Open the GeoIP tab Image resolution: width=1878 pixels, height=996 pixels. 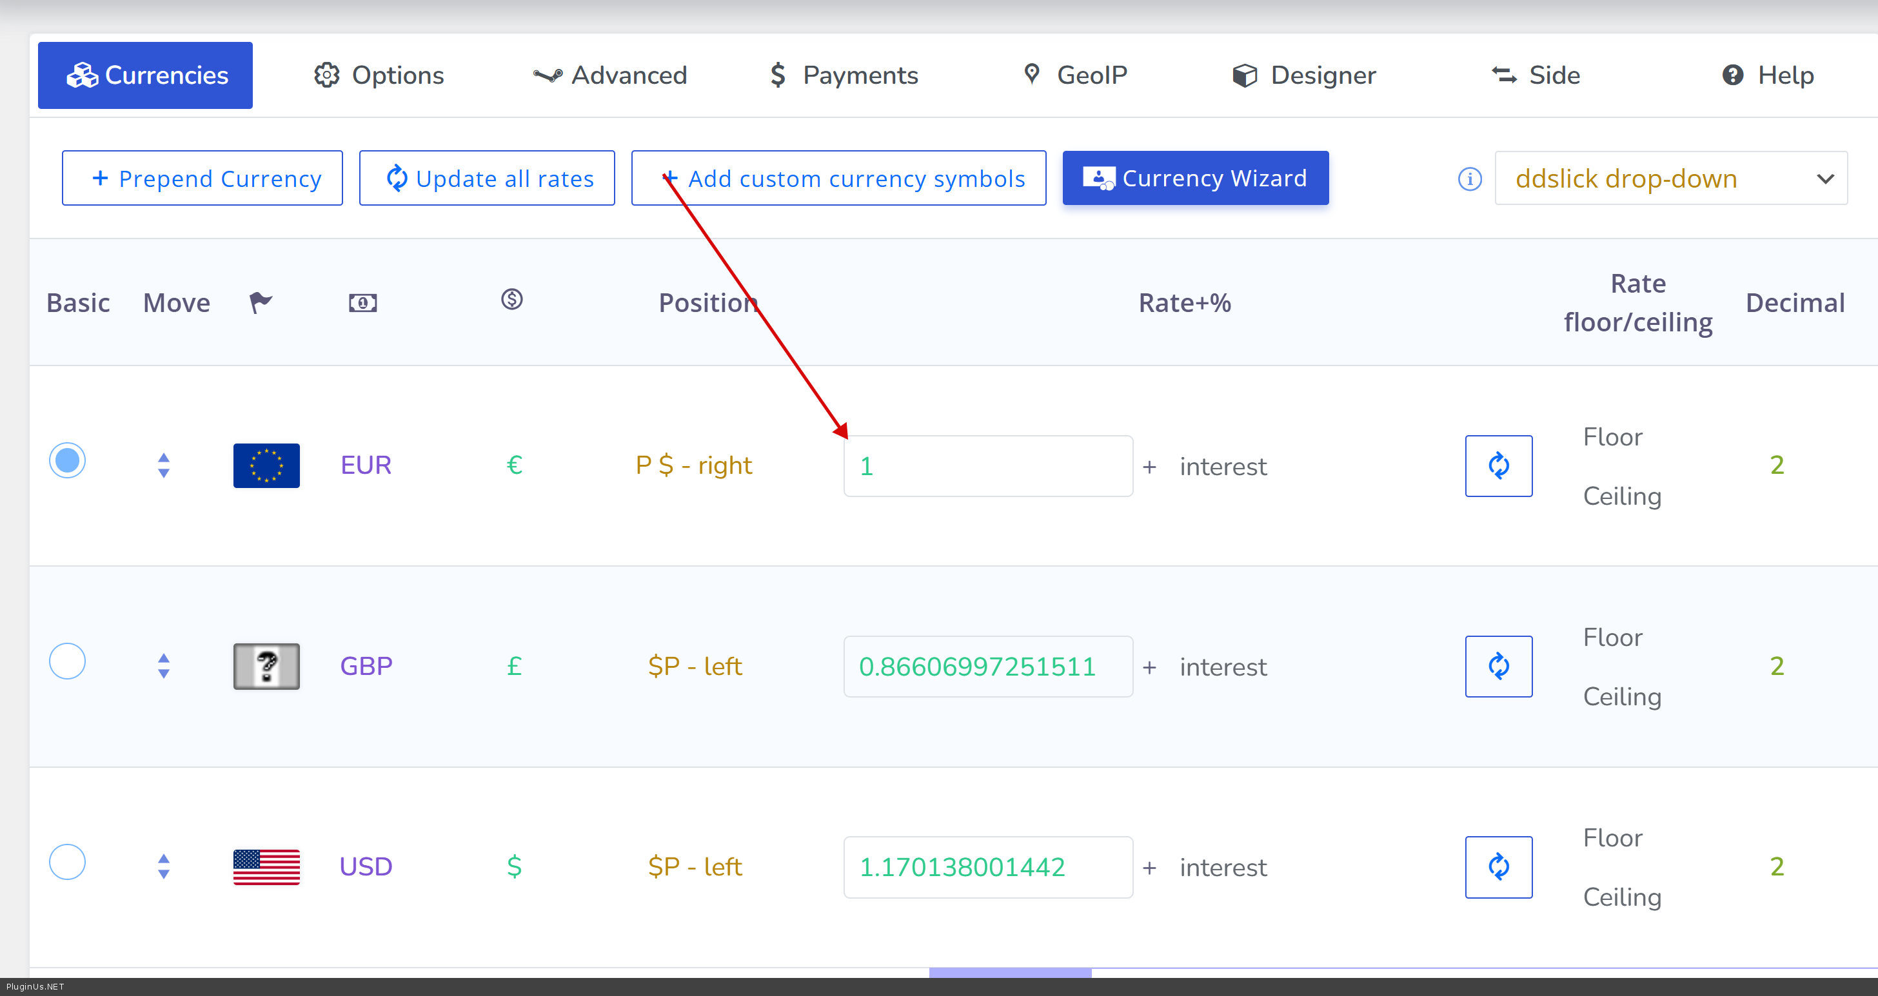click(x=1075, y=75)
